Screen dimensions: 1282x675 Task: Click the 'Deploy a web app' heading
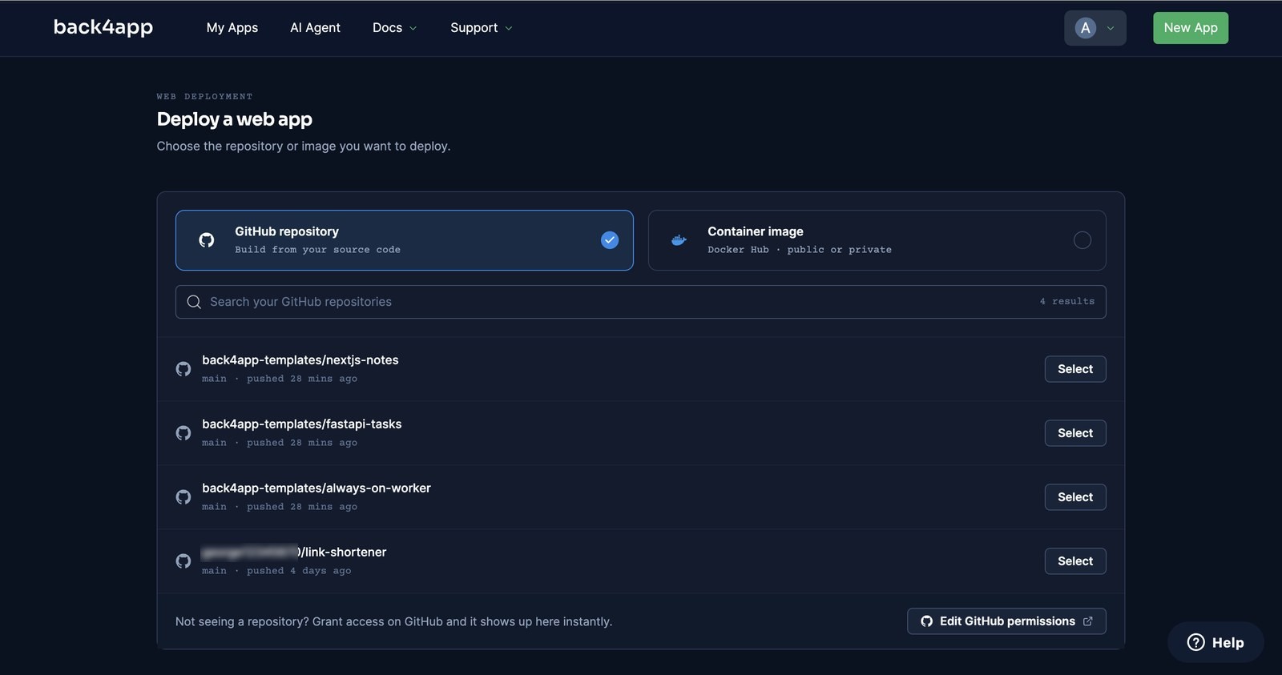point(235,119)
